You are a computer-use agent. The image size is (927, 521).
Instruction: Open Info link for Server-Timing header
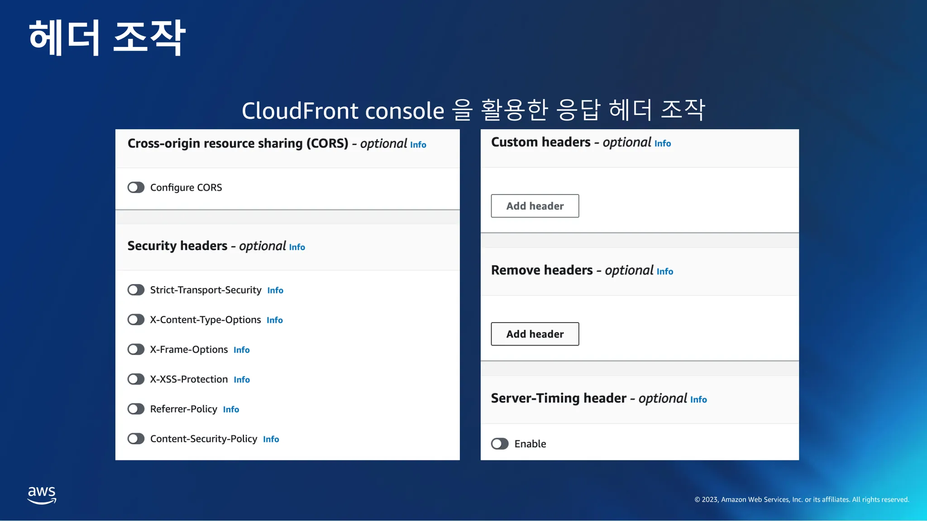(x=698, y=399)
